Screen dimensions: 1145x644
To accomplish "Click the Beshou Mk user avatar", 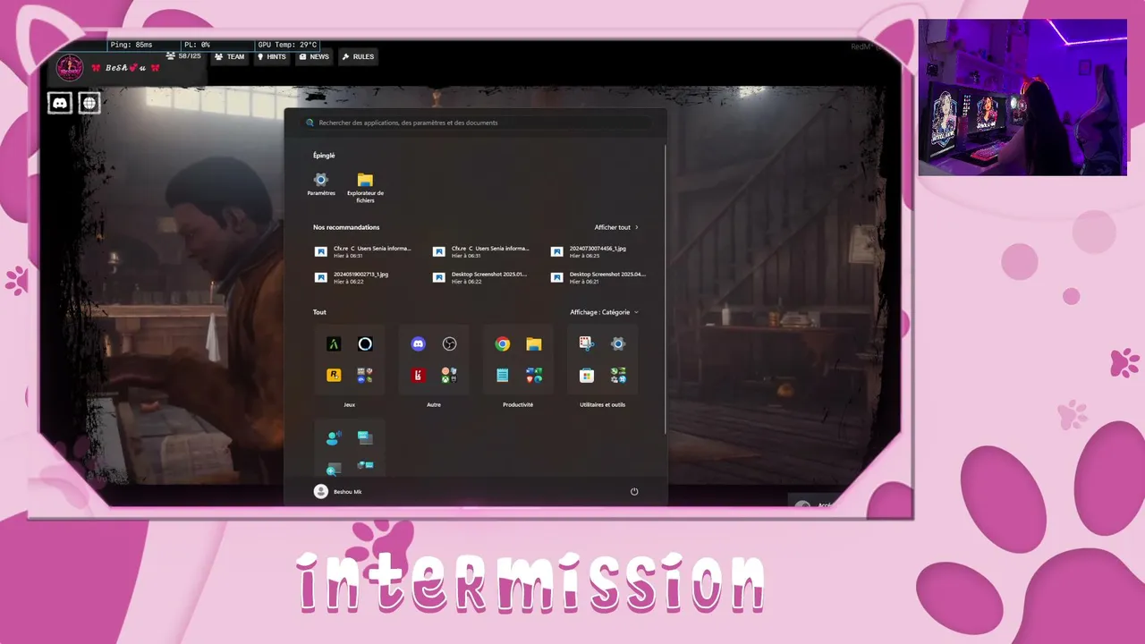I will (321, 492).
